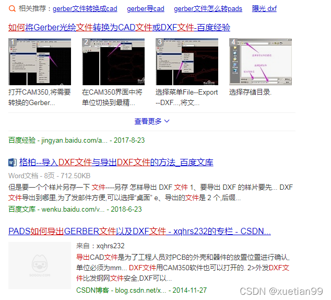The width and height of the screenshot is (331, 300).
Task: View step 4 thumbnail save dialog
Action: [261, 62]
